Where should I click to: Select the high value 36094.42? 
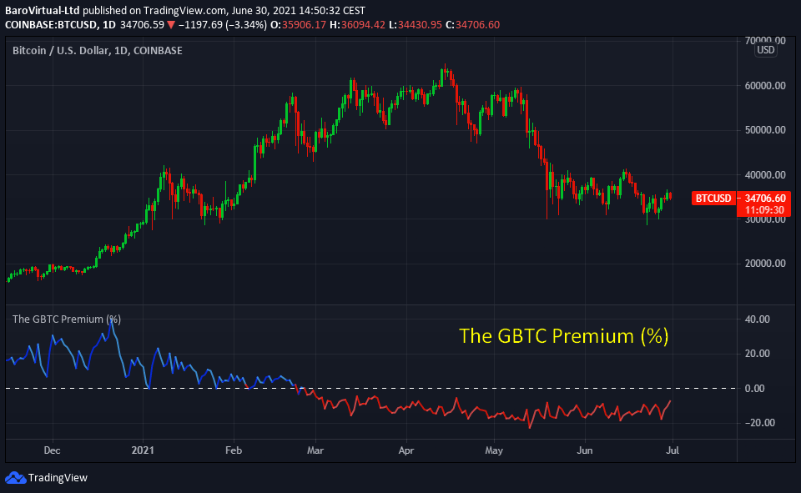tap(363, 24)
